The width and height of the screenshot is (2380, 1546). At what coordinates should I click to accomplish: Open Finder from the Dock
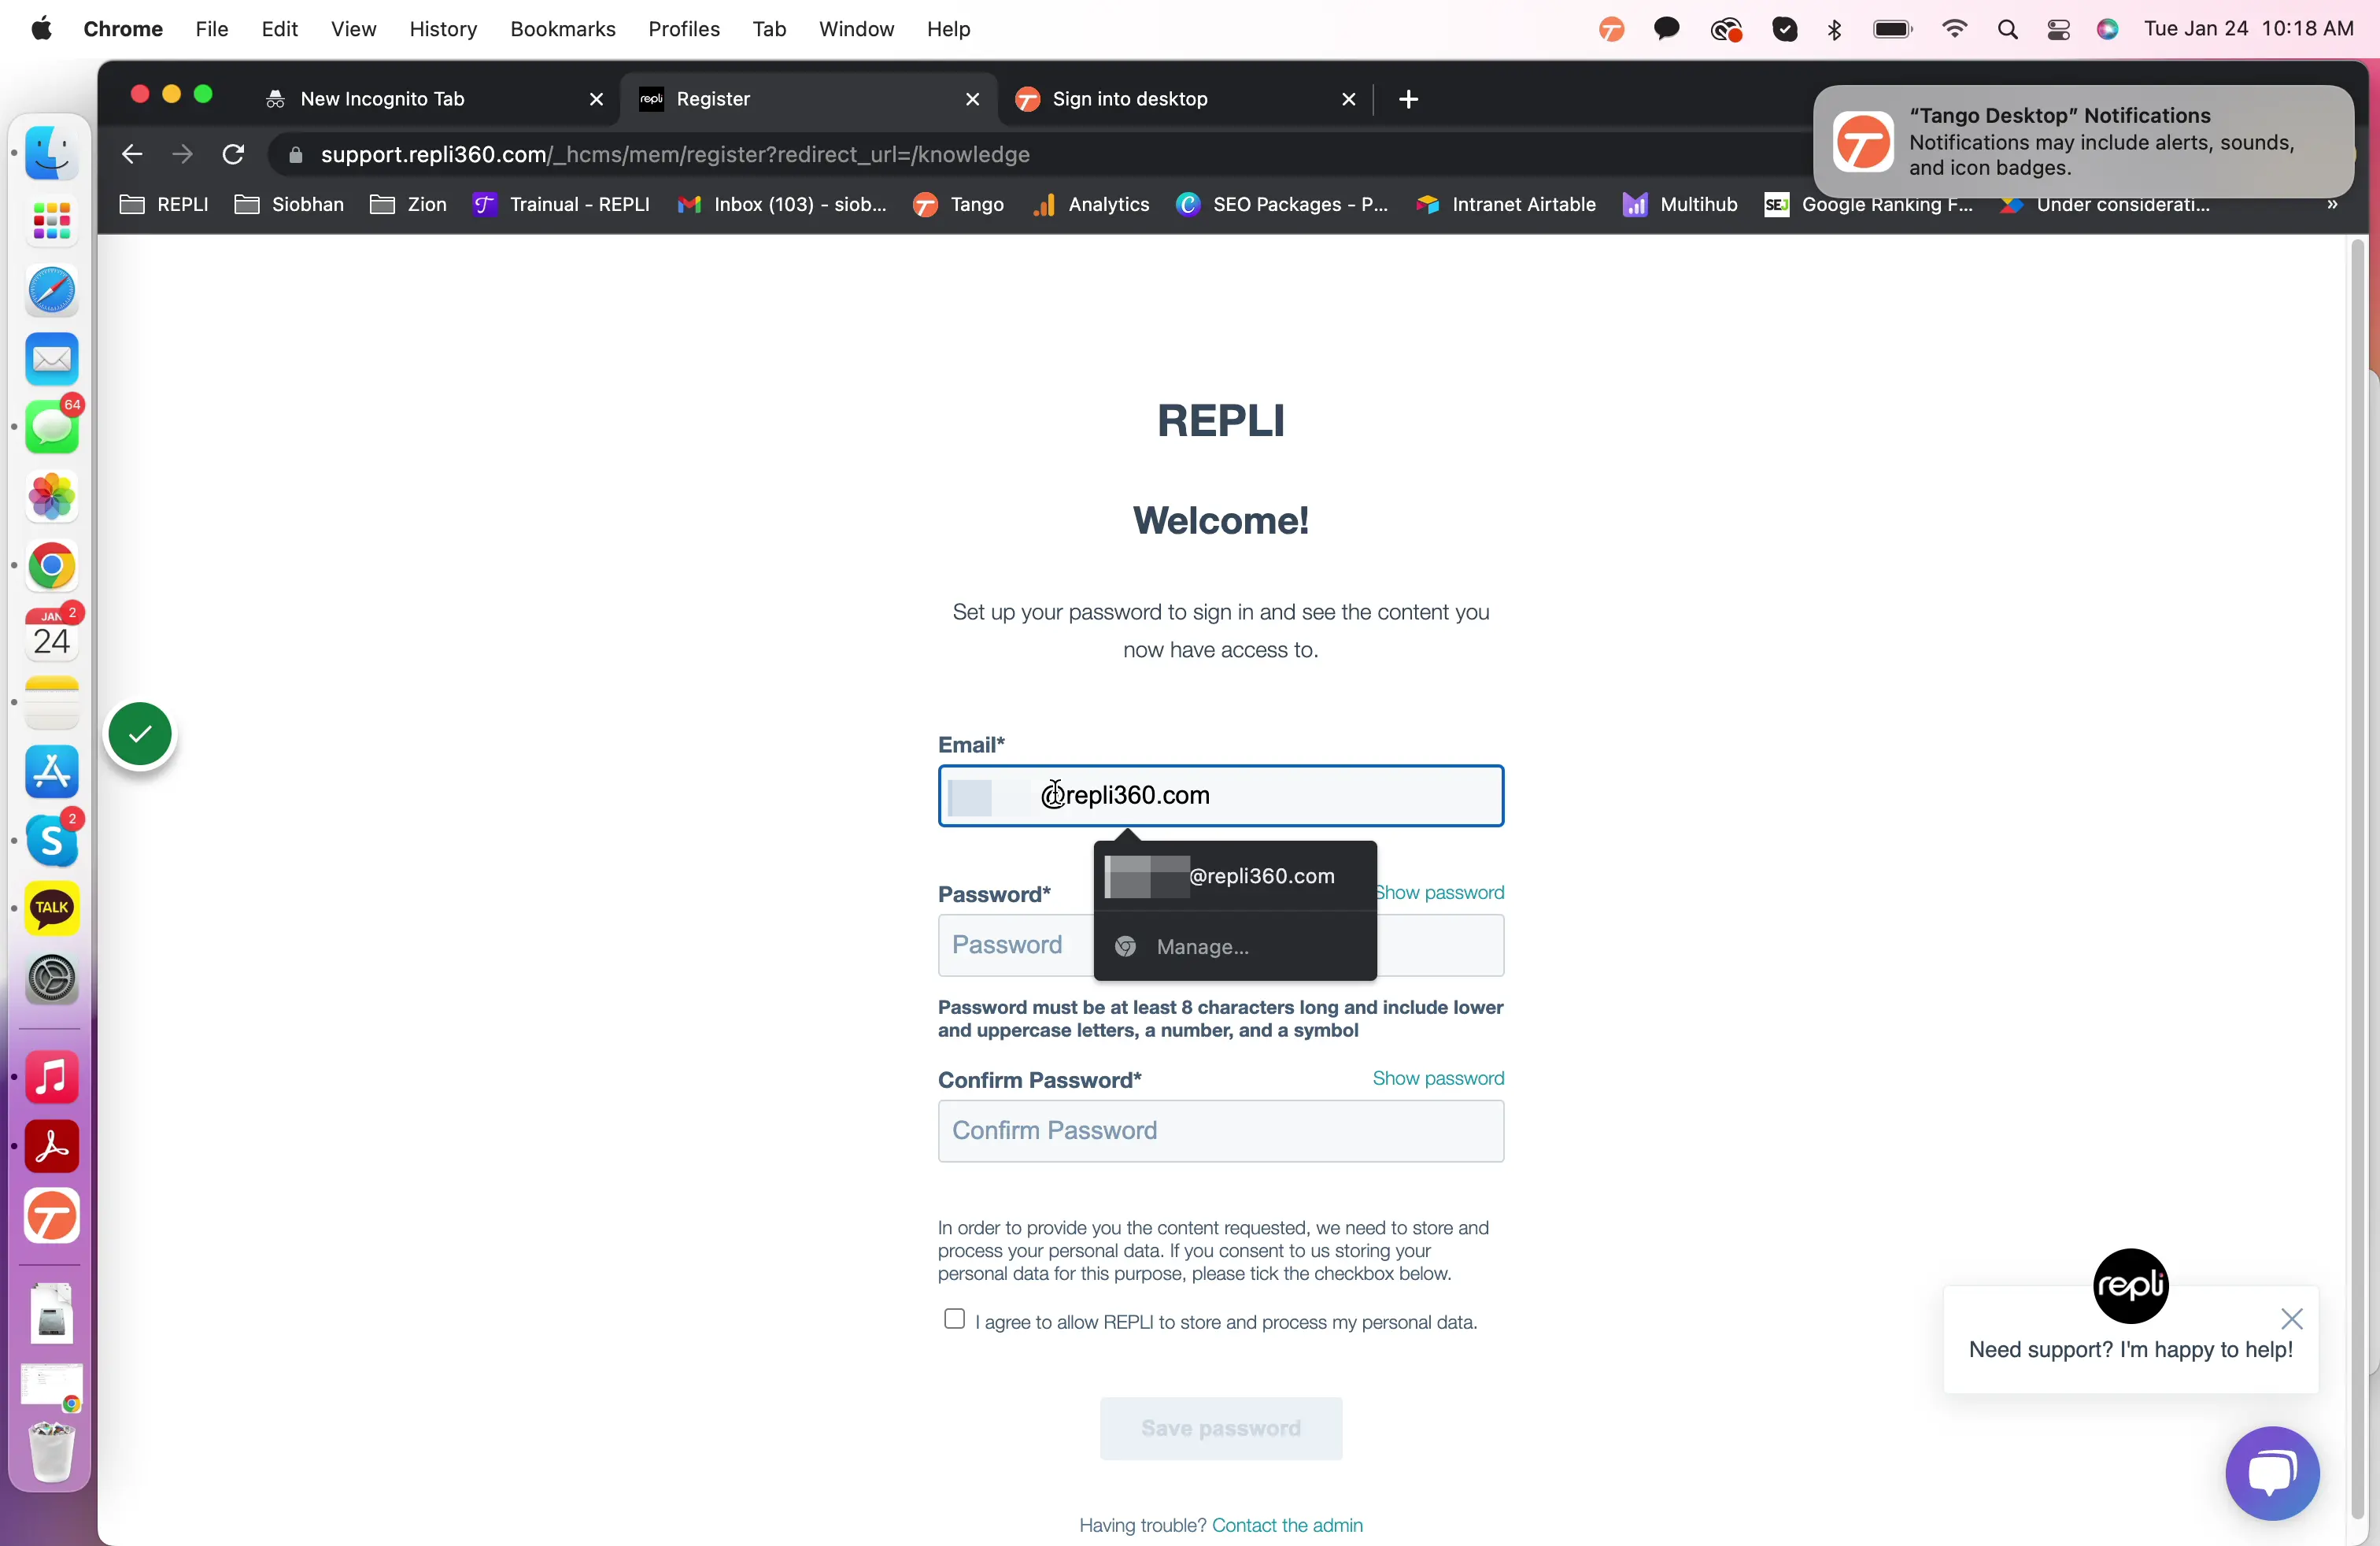click(x=52, y=153)
